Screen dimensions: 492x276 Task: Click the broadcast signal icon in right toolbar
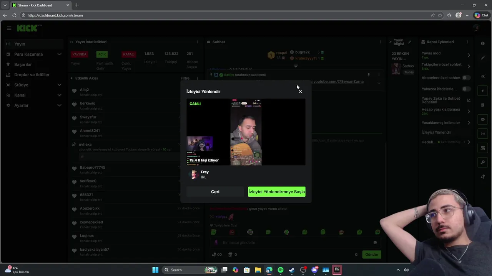coord(483,134)
